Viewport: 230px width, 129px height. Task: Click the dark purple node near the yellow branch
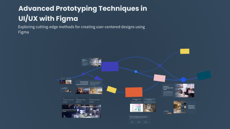(x=160, y=66)
